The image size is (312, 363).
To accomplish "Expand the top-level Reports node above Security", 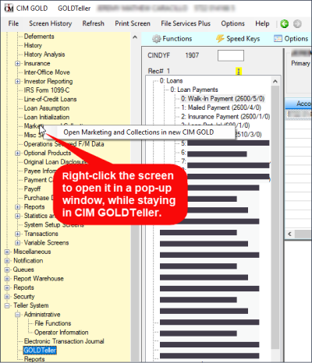I will [7, 287].
